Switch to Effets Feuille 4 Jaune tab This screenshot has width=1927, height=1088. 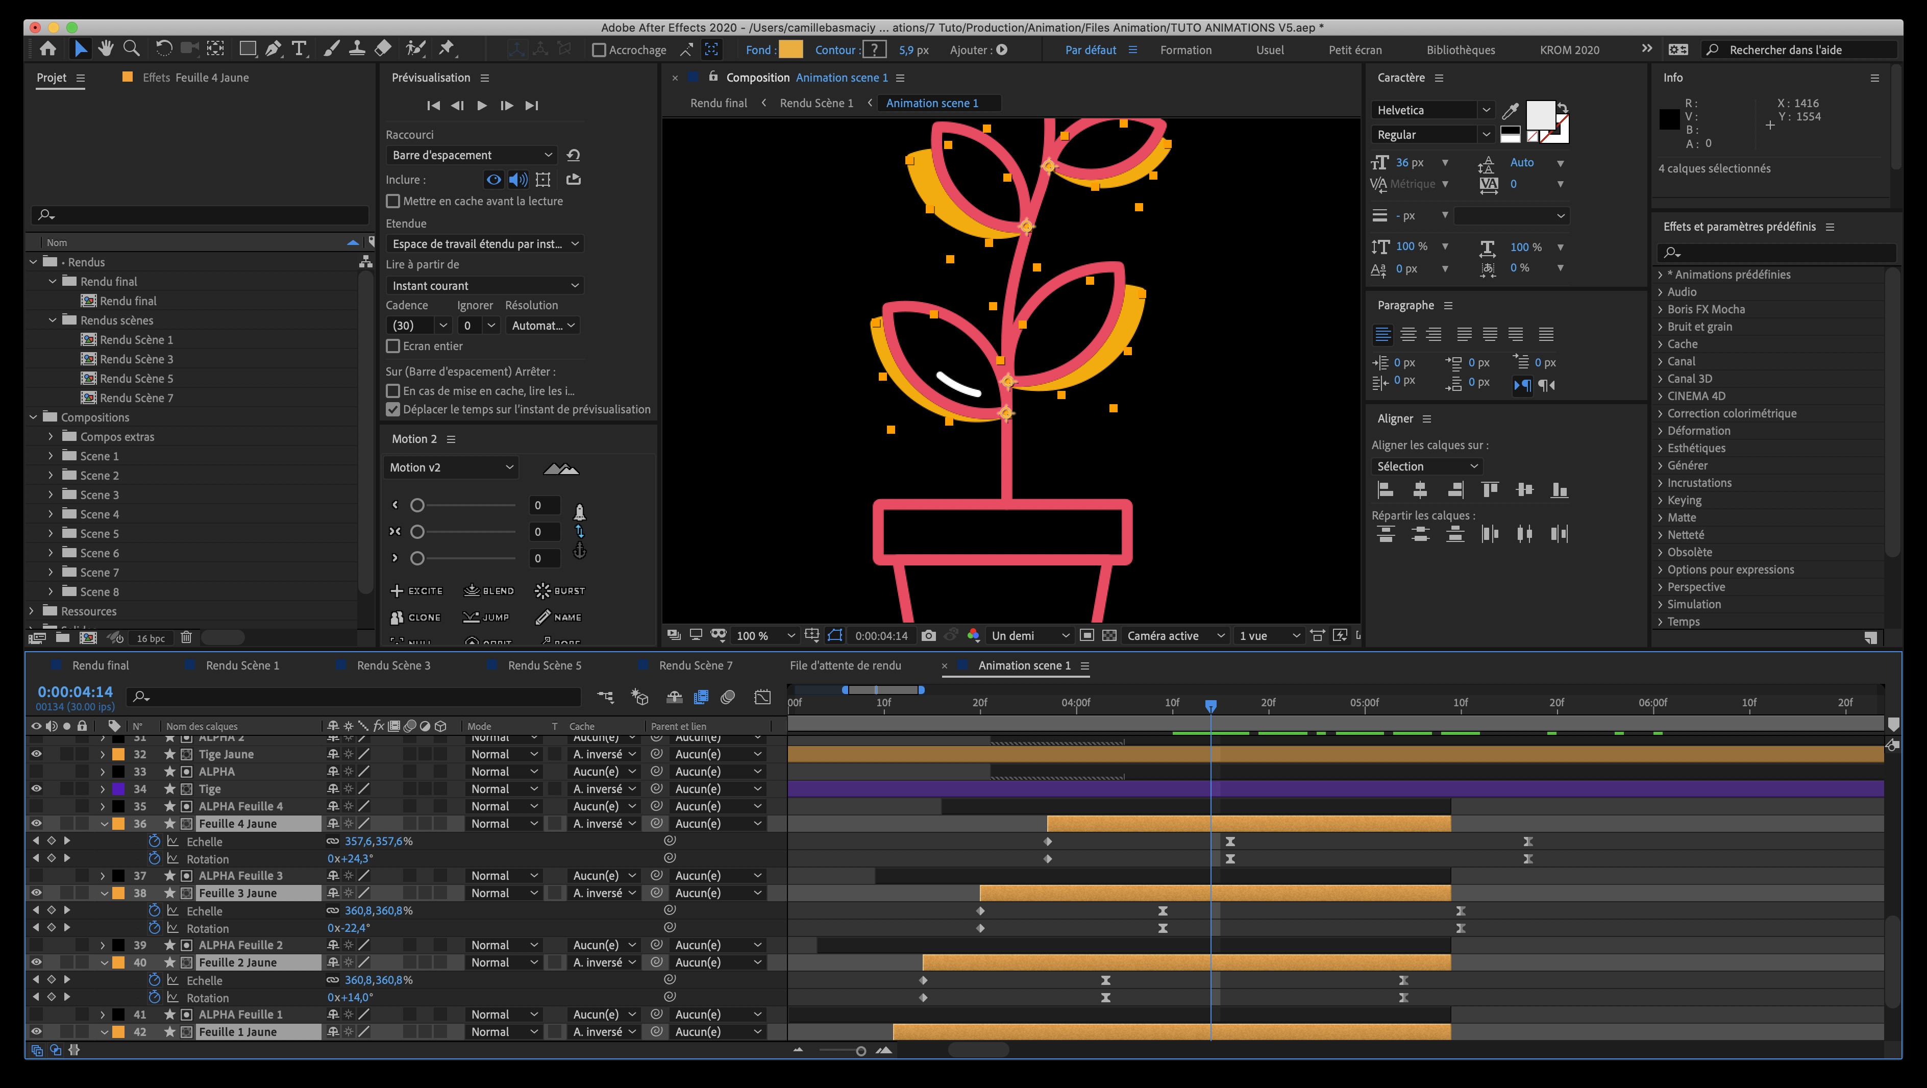pos(195,78)
